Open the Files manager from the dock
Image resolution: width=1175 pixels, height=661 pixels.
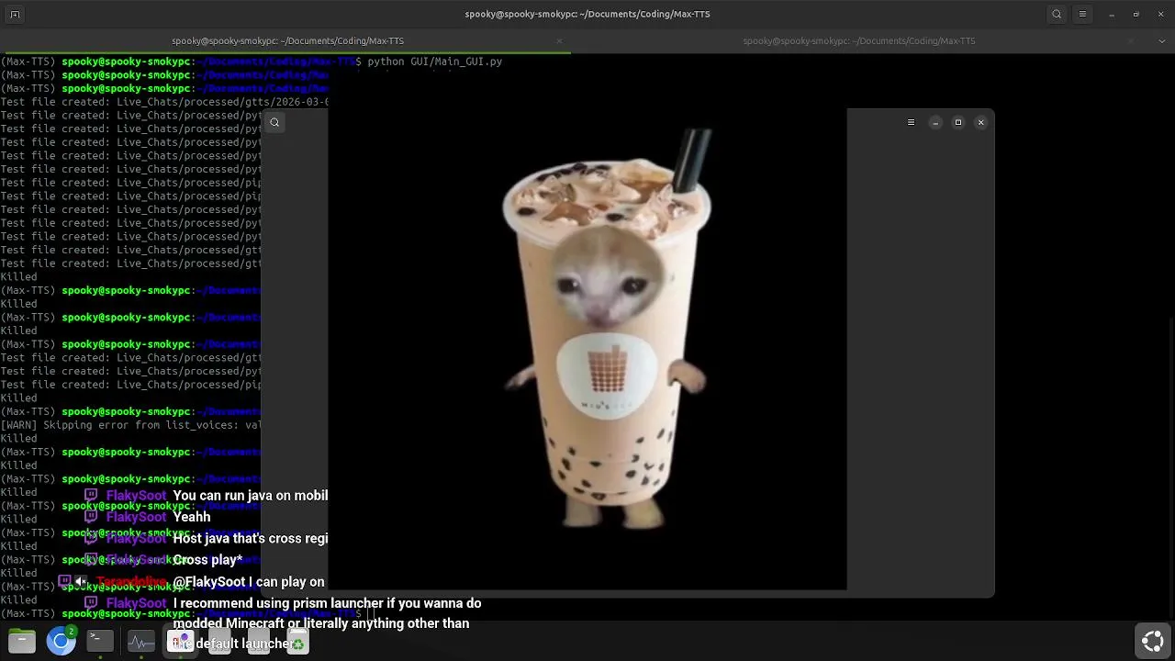click(x=22, y=641)
